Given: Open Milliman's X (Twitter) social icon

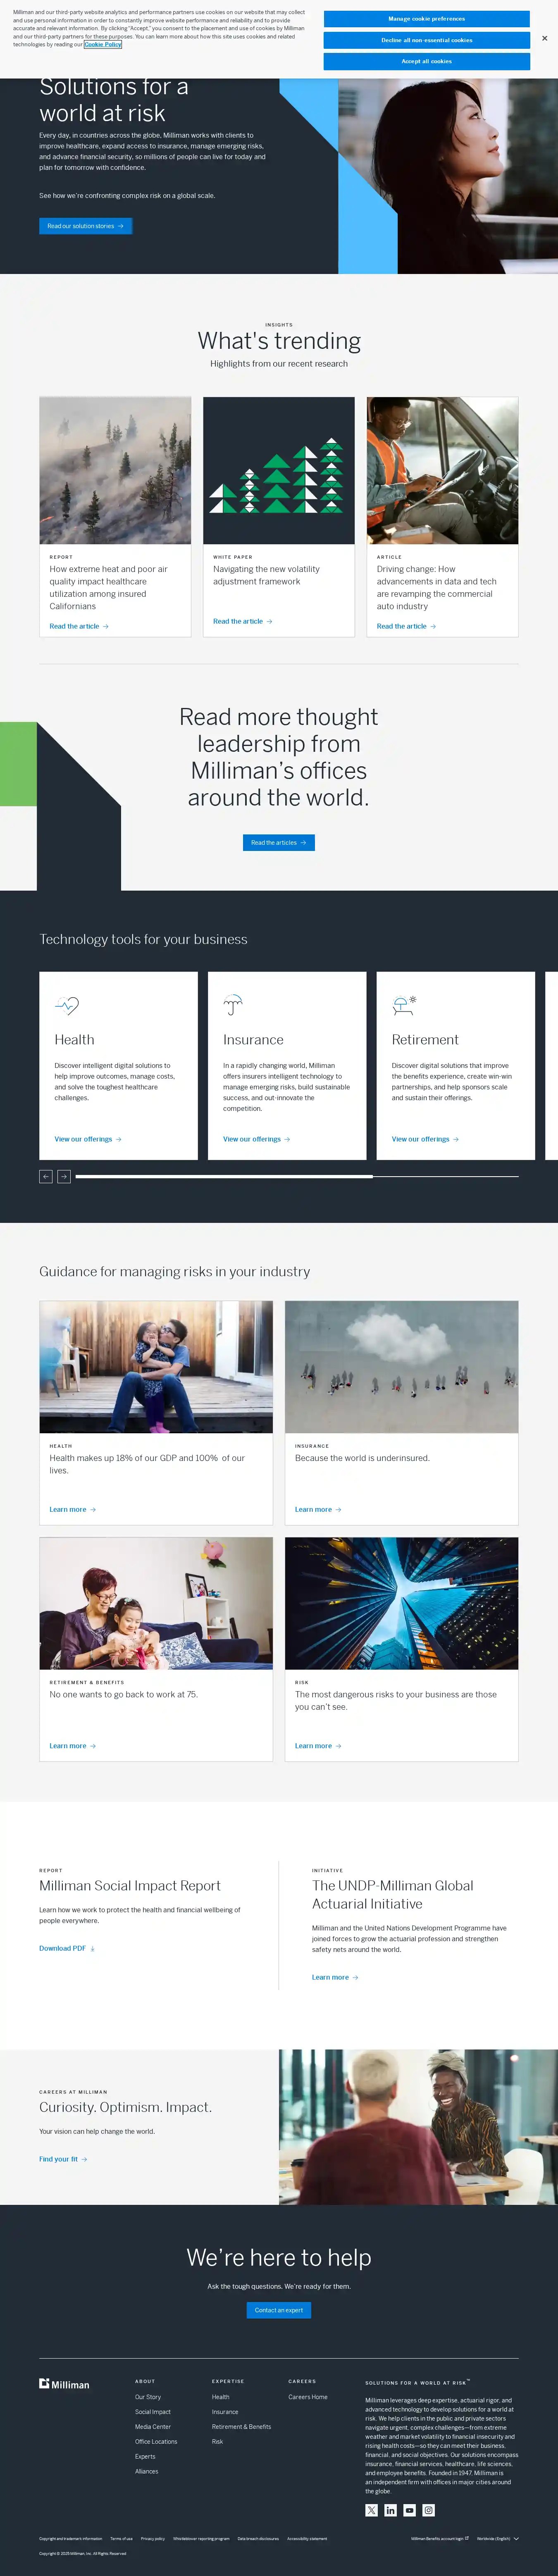Looking at the screenshot, I should coord(371,2510).
